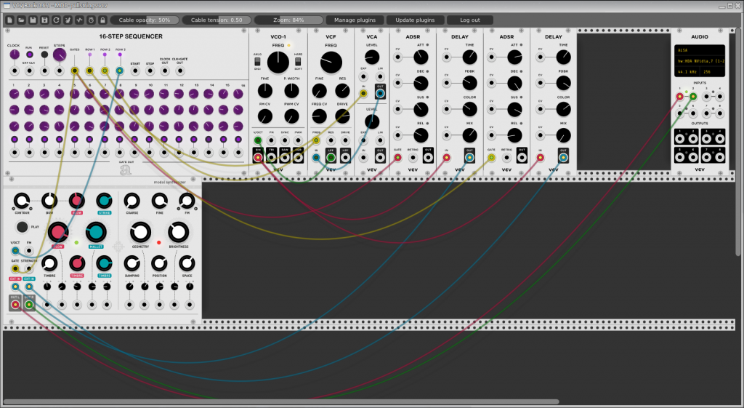Click the sequencer CLK+GATE OUT jack
This screenshot has width=744, height=408.
[180, 71]
